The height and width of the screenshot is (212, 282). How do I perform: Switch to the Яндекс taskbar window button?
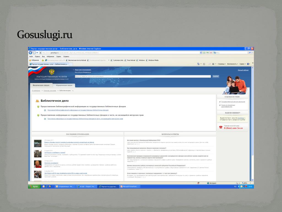click(x=86, y=187)
